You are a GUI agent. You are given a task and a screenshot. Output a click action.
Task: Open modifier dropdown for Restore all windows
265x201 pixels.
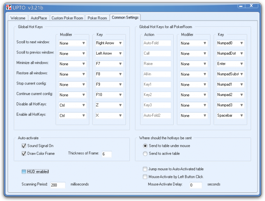pos(73,74)
